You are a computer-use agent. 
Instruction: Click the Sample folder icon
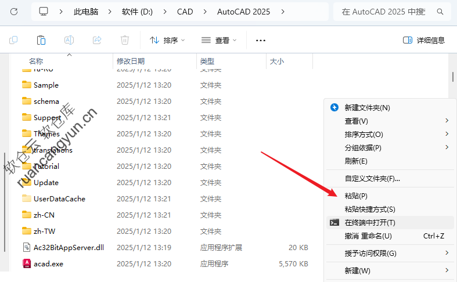coord(27,85)
